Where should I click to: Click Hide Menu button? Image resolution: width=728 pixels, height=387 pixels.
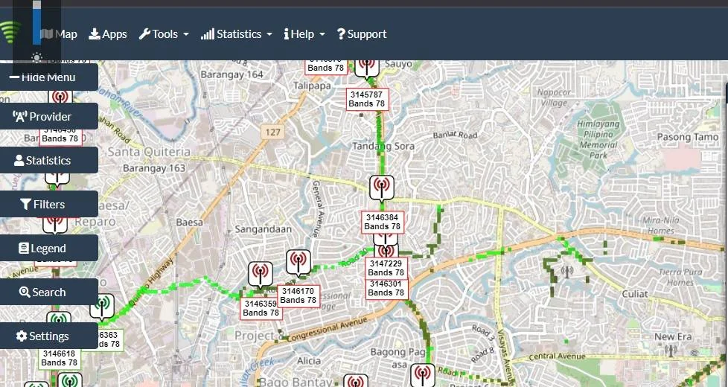click(48, 77)
